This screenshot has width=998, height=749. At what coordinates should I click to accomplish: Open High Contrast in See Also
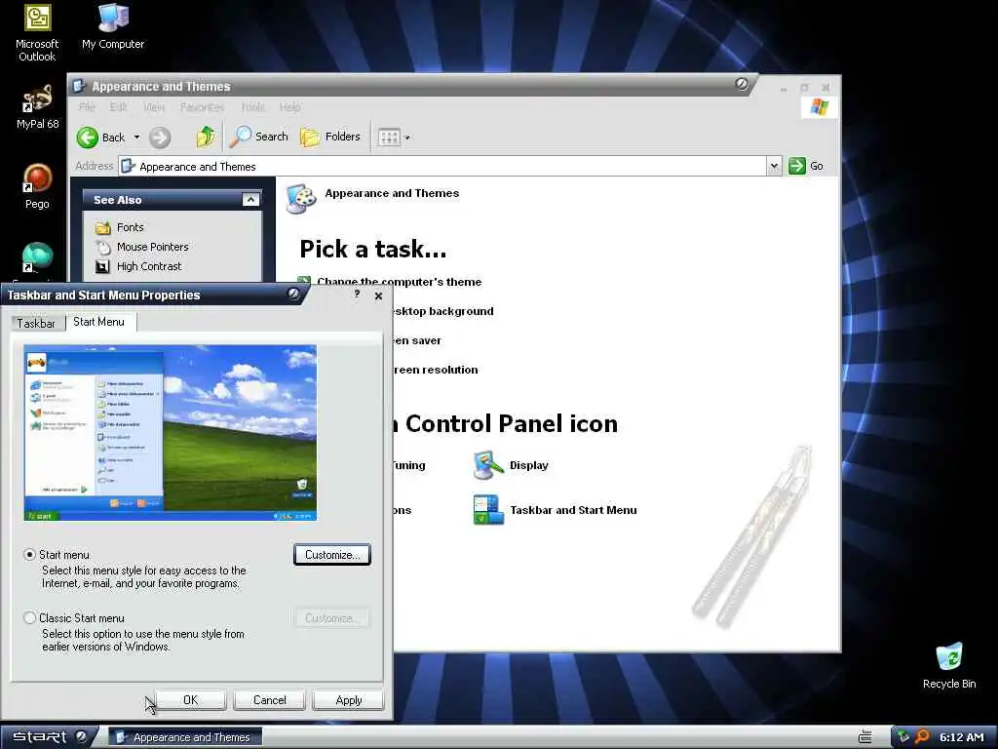click(x=149, y=266)
